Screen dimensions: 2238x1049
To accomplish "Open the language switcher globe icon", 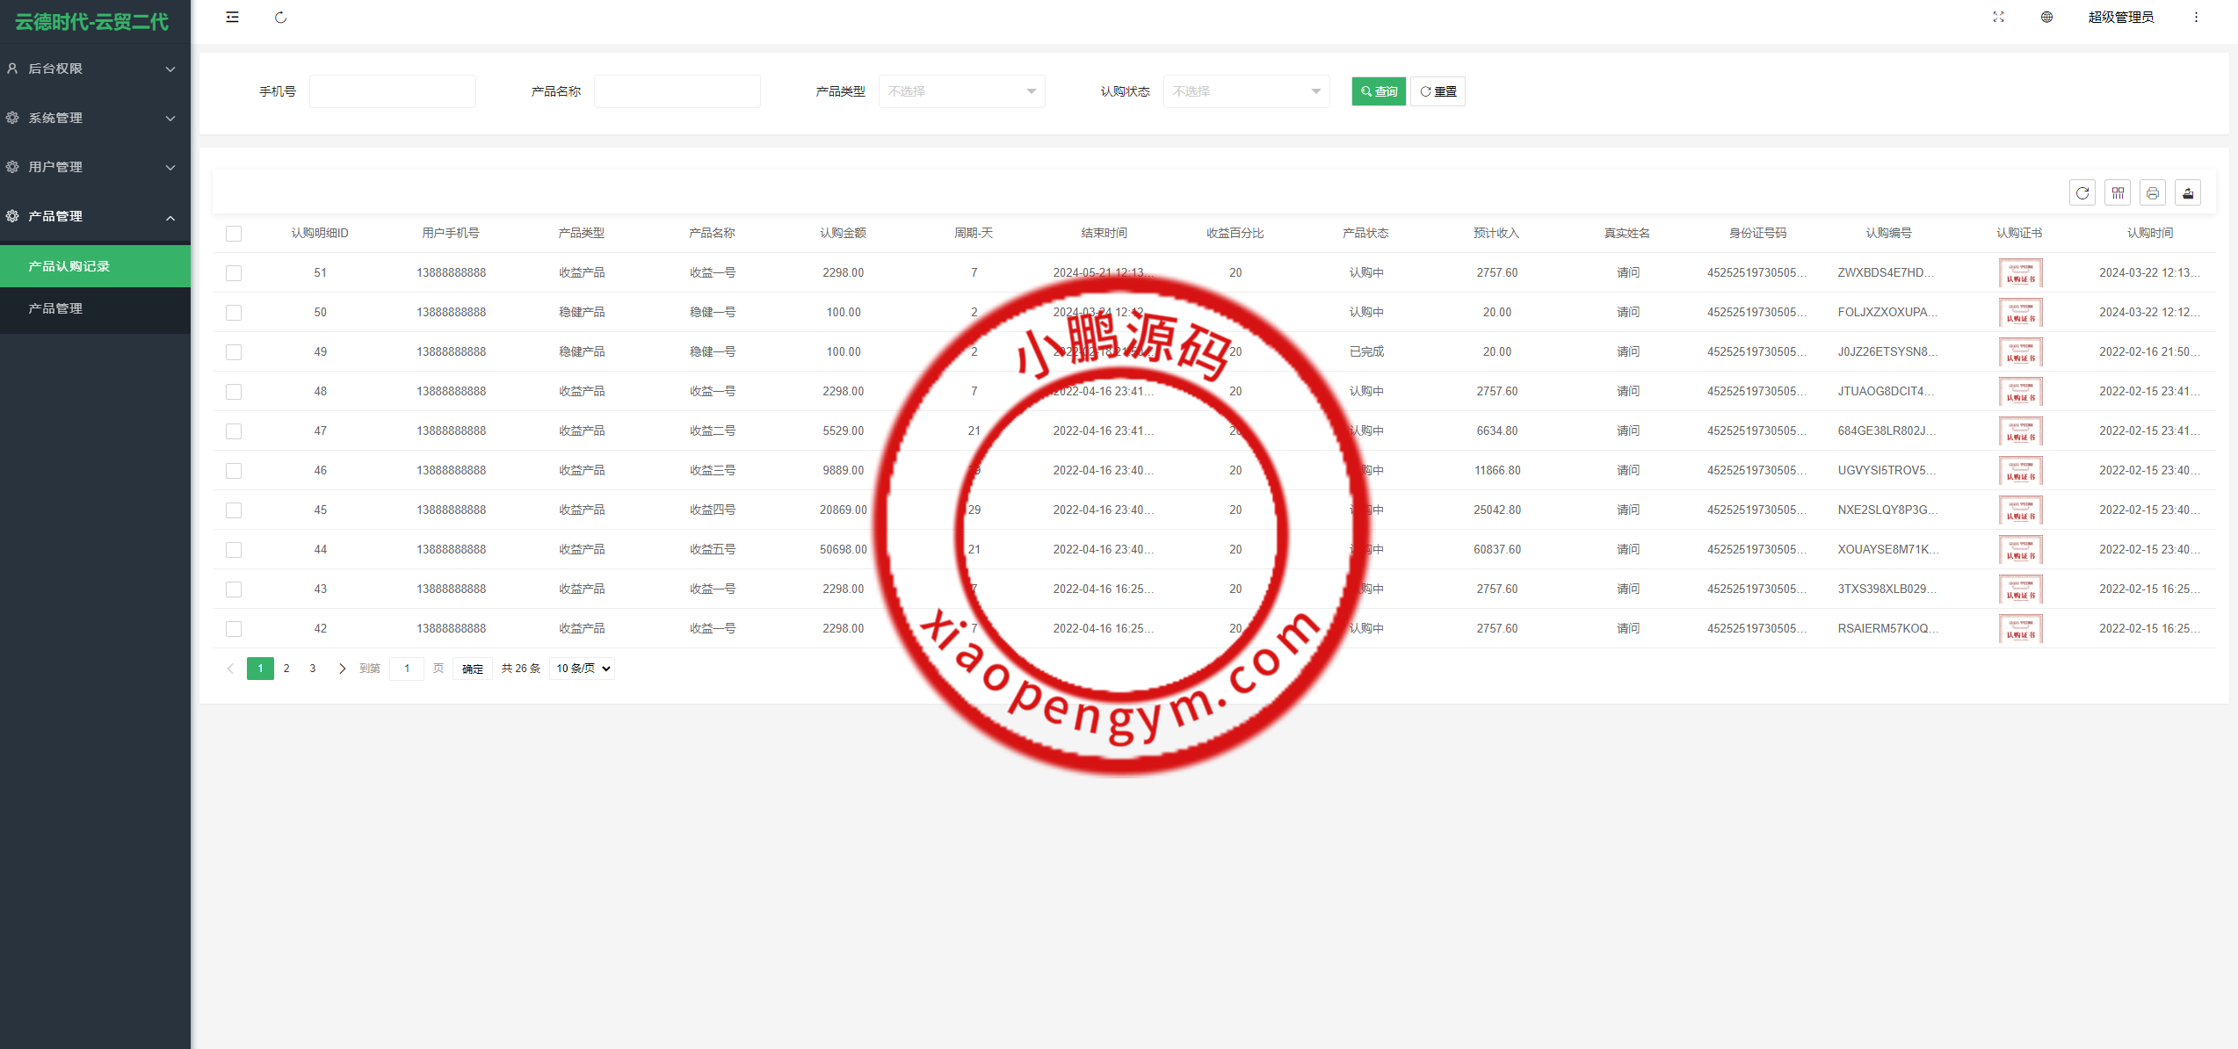I will (x=2046, y=17).
